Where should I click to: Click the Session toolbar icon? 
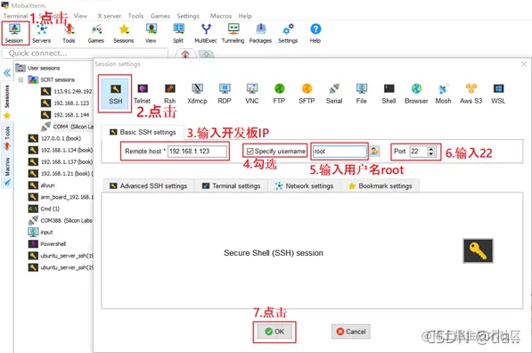[x=14, y=33]
